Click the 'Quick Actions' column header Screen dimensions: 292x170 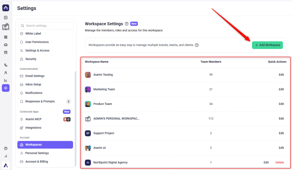coord(277,62)
